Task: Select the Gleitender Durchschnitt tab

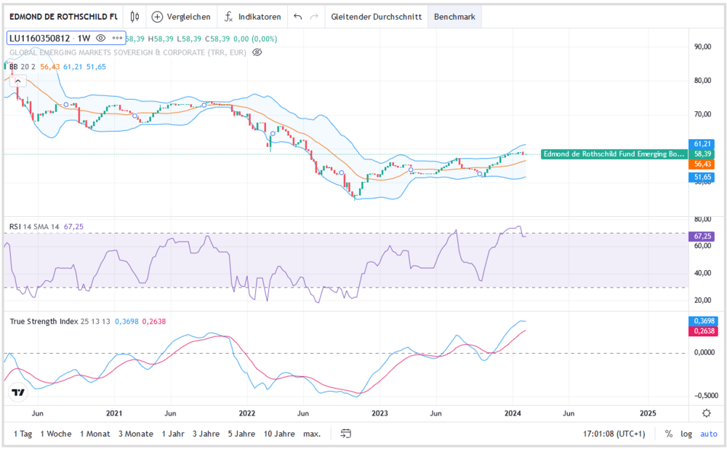Action: click(x=376, y=17)
